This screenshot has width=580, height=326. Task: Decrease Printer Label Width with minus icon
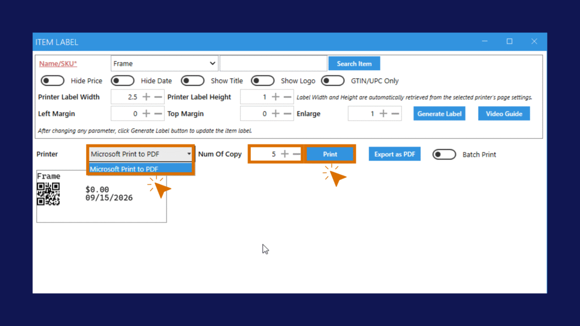[159, 97]
